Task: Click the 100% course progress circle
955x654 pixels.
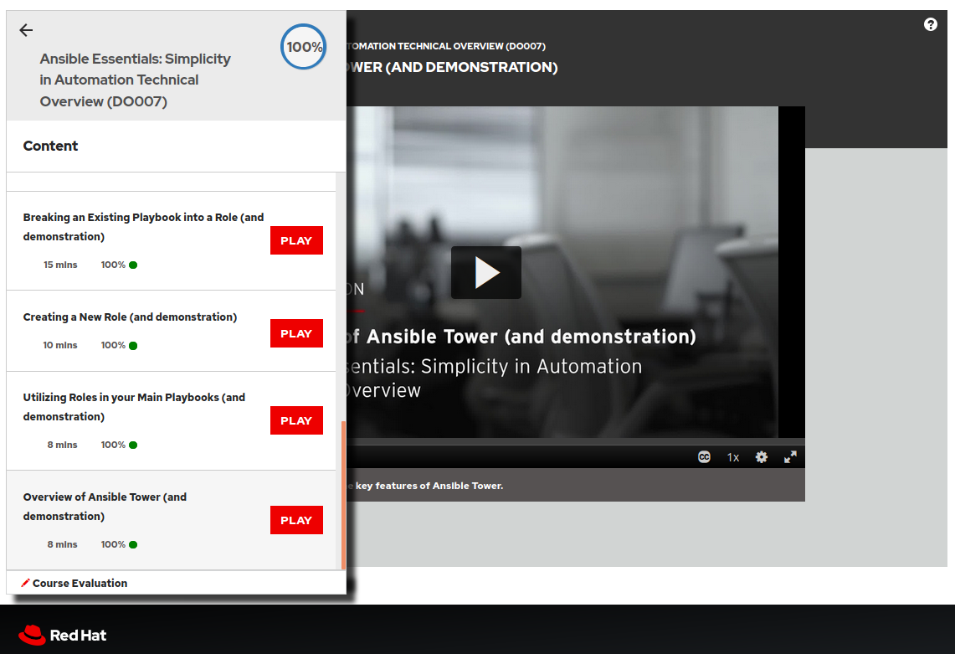Action: [303, 46]
